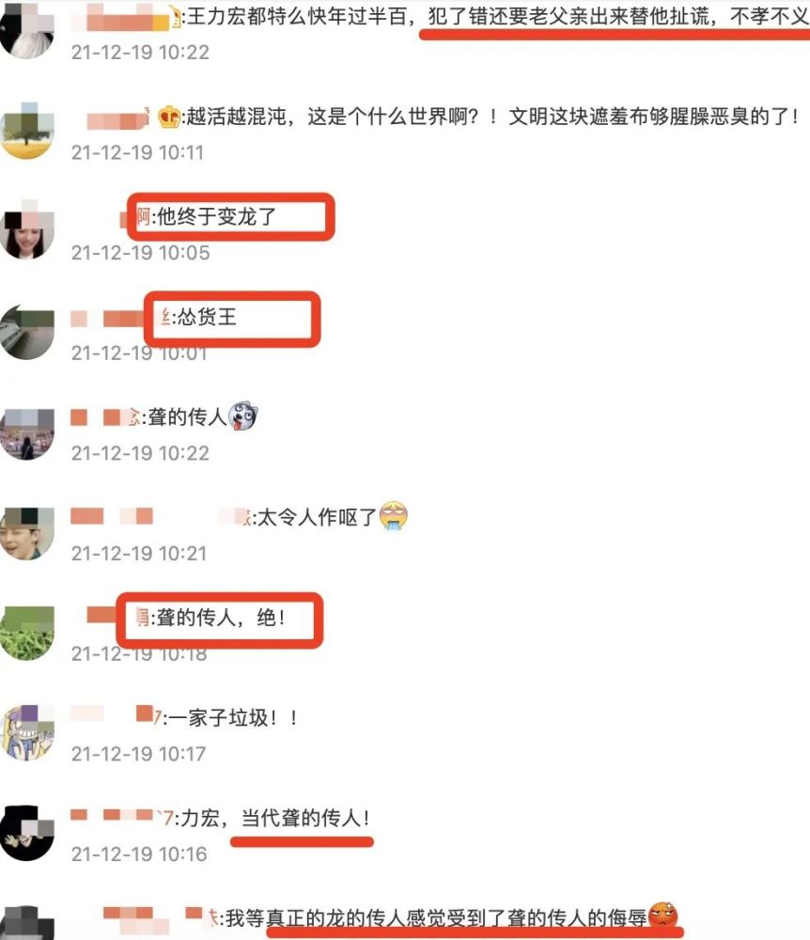Click the comment 他终于变龙了

click(x=217, y=216)
